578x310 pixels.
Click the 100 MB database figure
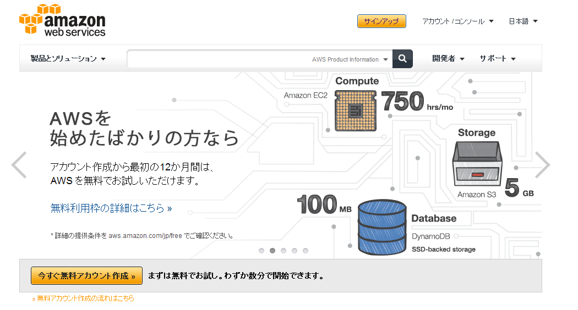tap(324, 204)
